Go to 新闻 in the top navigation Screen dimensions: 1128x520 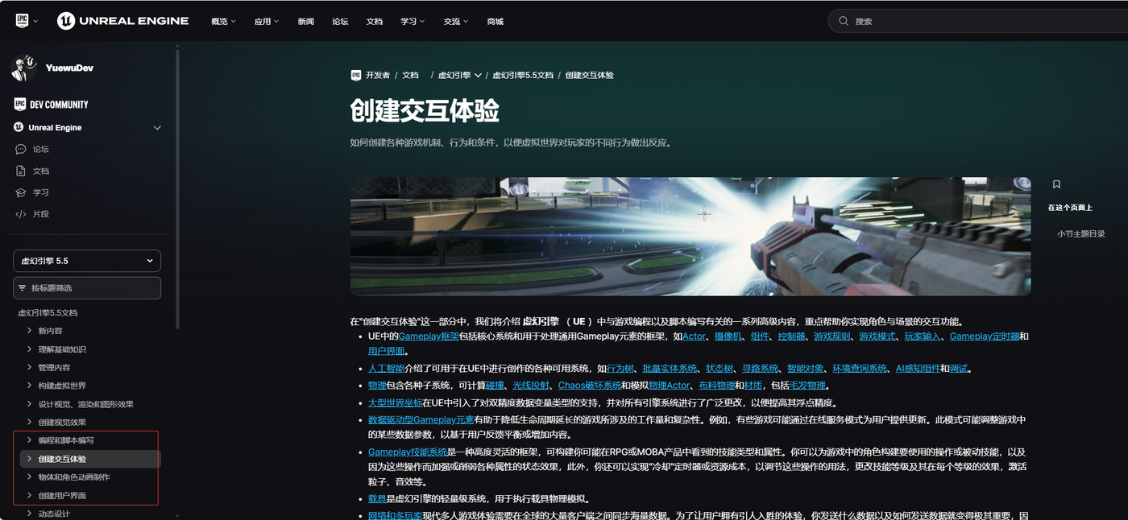pos(305,22)
